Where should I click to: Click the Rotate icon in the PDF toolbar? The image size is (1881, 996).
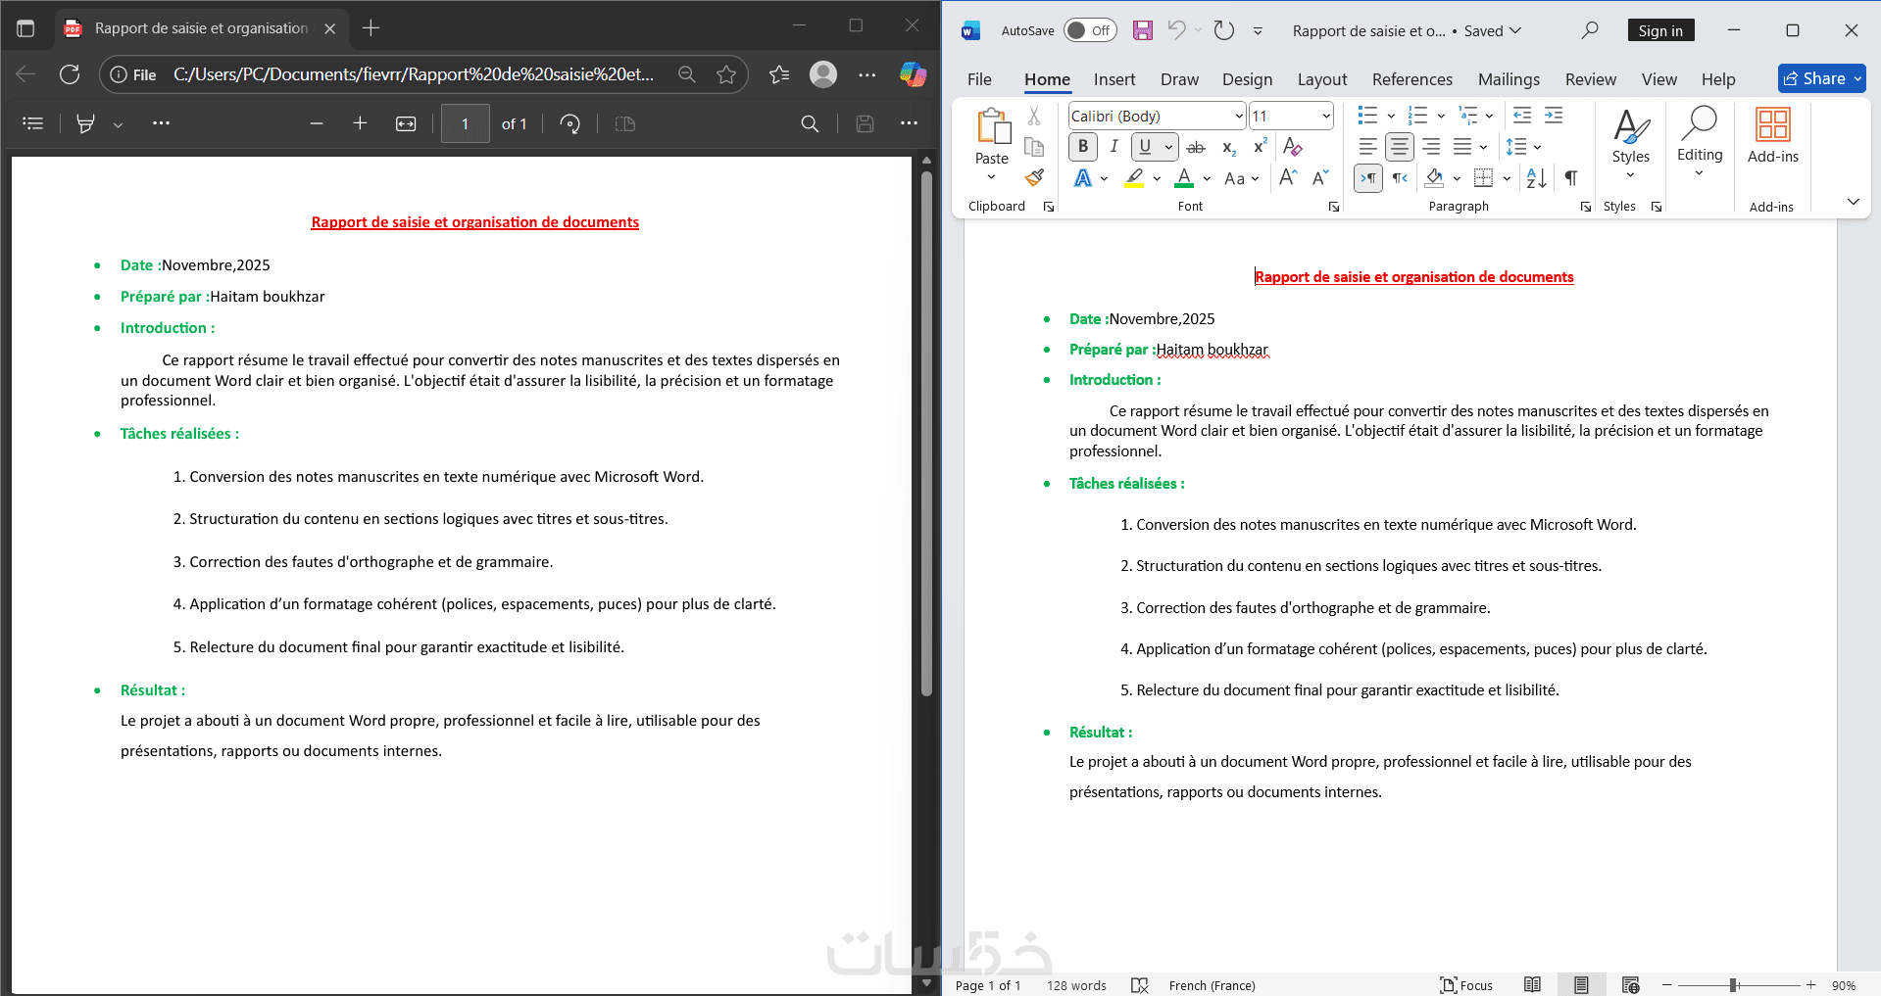569,123
